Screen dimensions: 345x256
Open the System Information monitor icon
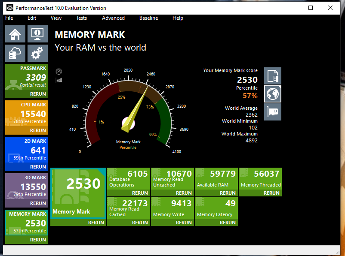click(x=37, y=34)
